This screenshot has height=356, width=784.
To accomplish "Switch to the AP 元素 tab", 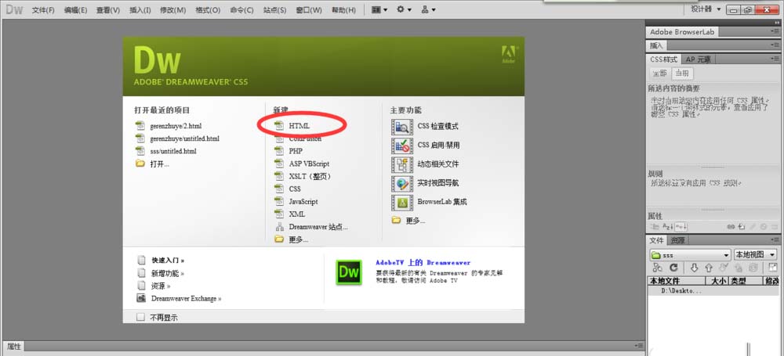I will tap(698, 59).
